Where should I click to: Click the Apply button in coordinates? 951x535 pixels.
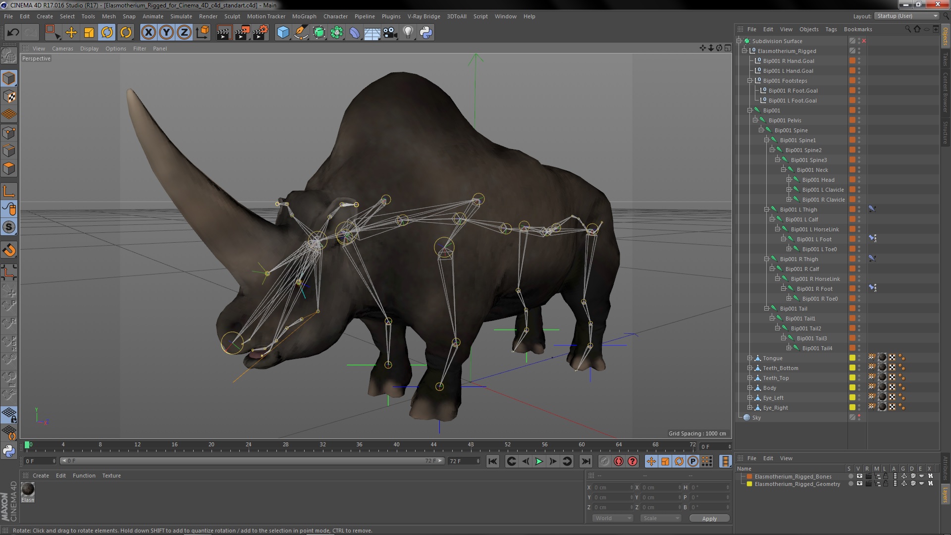click(x=709, y=518)
